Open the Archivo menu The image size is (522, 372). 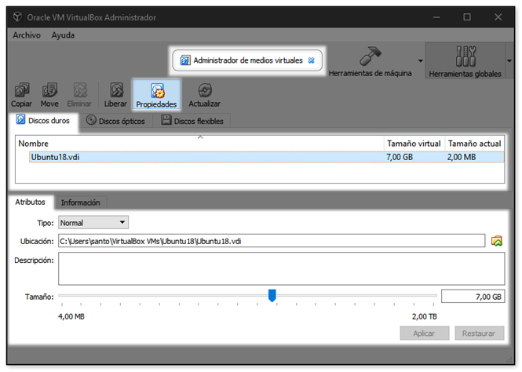point(27,35)
